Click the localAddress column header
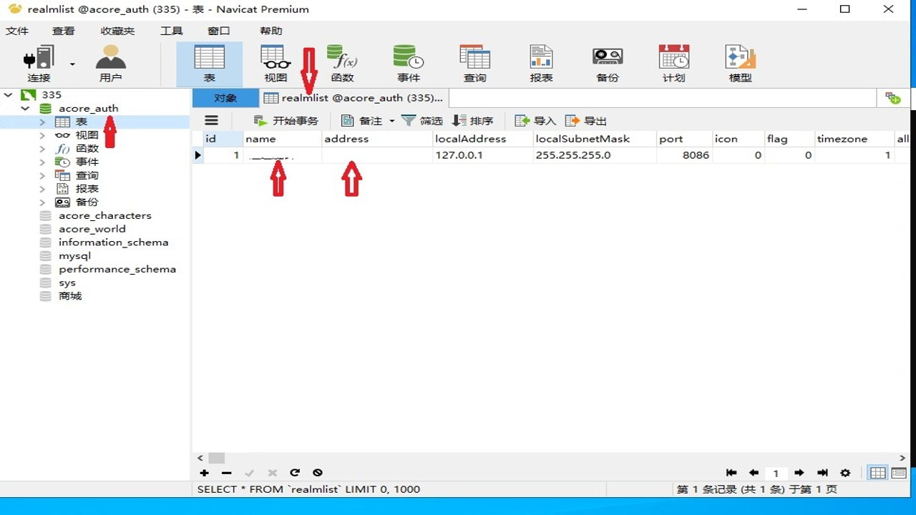This screenshot has width=916, height=515. point(483,139)
